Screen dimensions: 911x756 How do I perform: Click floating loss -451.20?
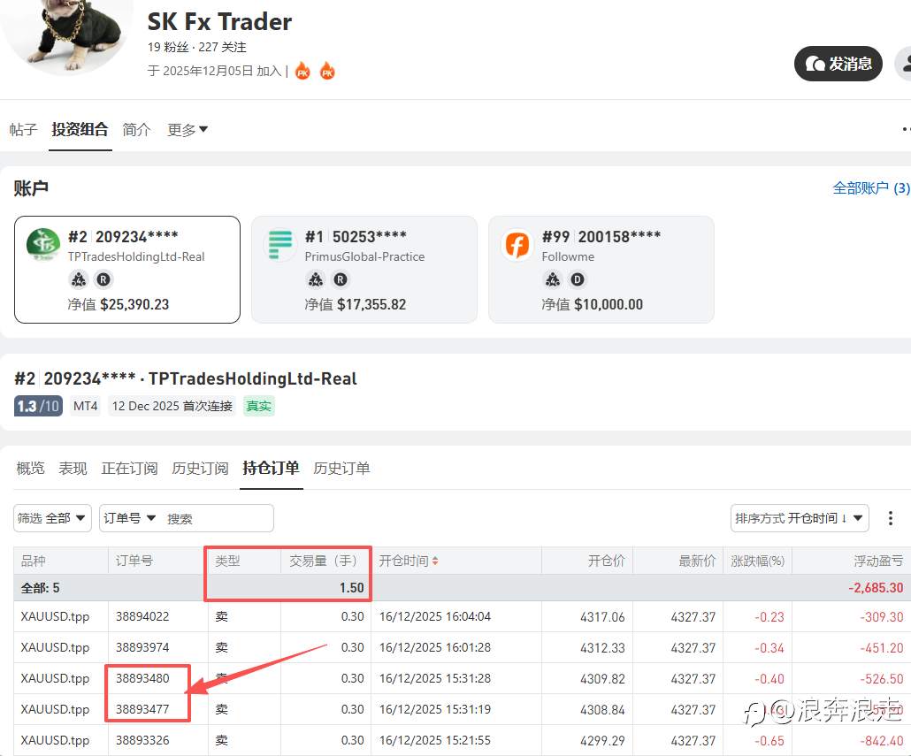click(881, 647)
